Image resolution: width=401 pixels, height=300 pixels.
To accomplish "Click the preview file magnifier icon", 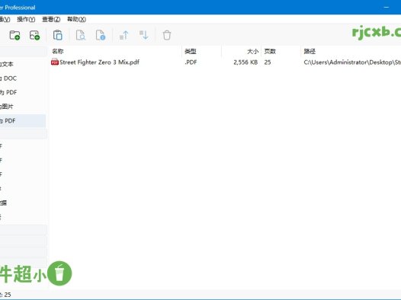I will click(x=81, y=35).
